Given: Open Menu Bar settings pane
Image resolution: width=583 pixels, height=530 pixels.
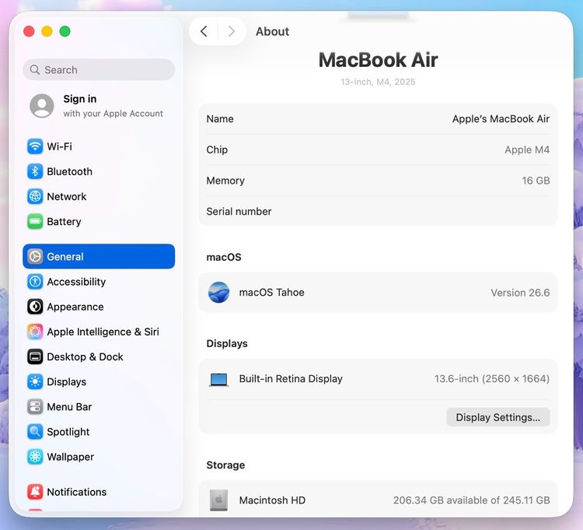Looking at the screenshot, I should coord(69,407).
